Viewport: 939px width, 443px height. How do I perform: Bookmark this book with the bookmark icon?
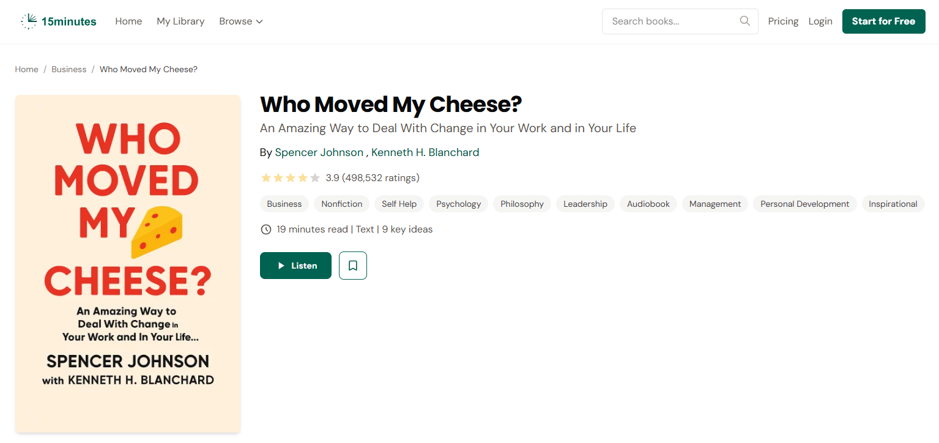353,266
